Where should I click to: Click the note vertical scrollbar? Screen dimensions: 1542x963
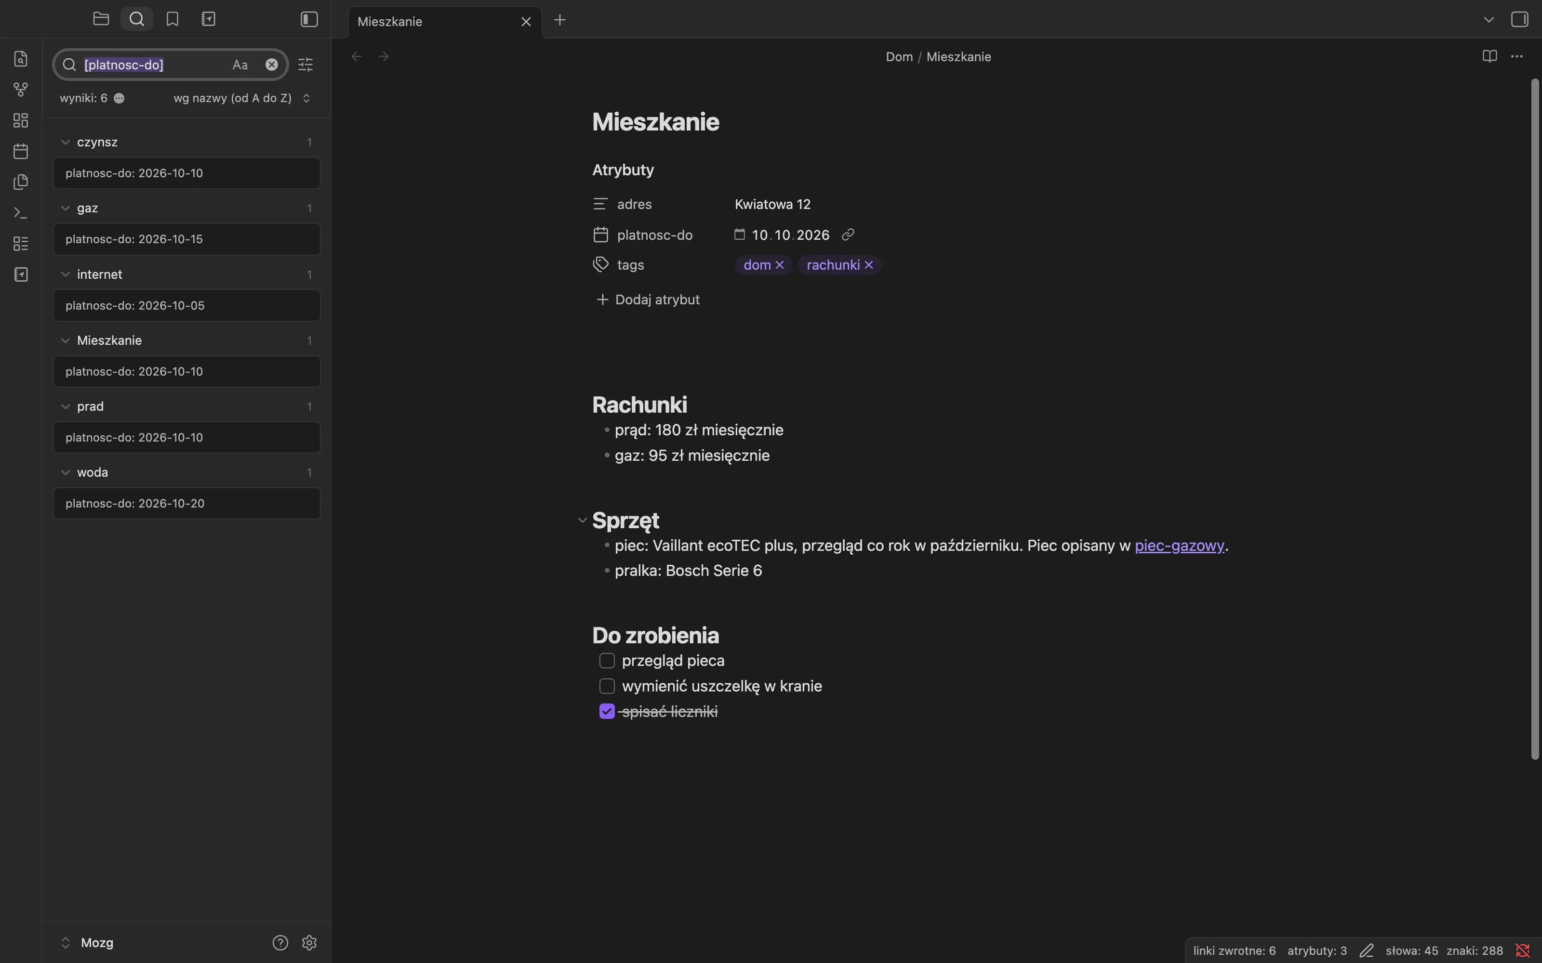click(1535, 419)
